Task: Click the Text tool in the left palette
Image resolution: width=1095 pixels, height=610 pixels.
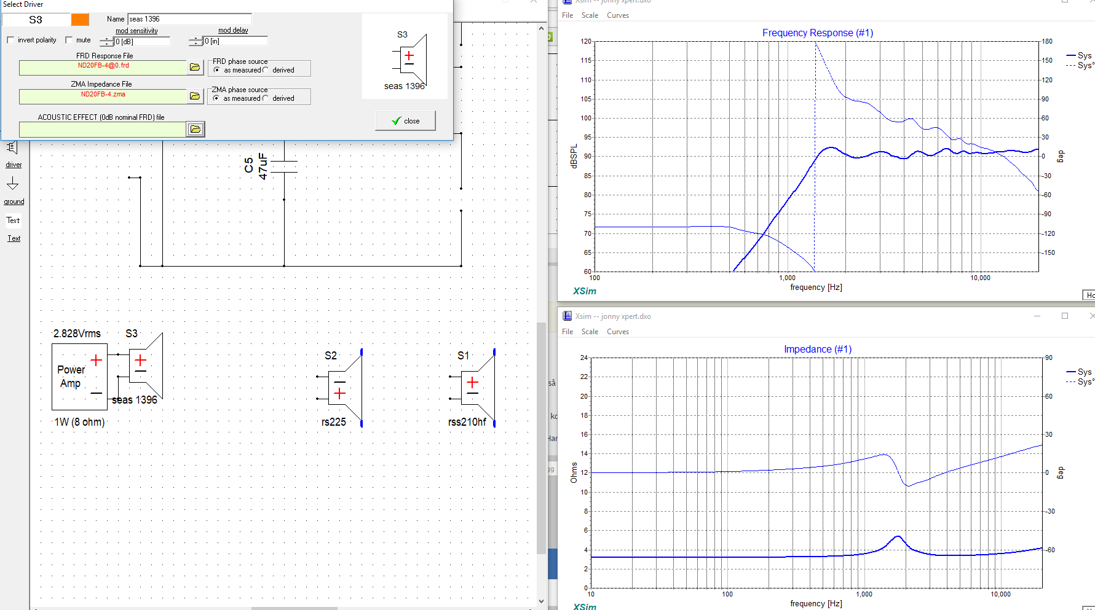Action: coord(13,220)
